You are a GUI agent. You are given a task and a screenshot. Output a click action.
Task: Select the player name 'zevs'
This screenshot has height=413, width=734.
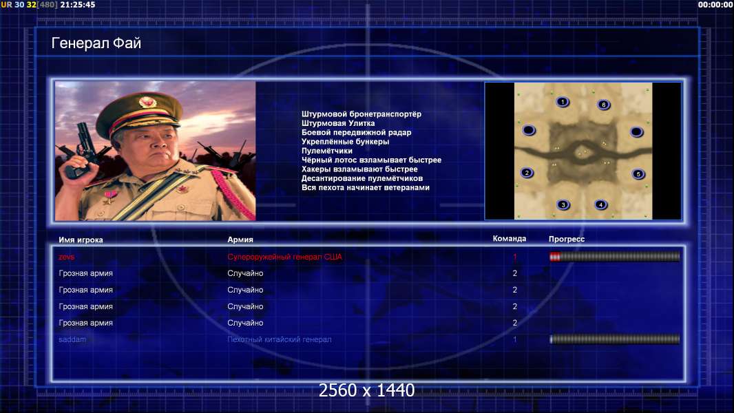point(67,257)
